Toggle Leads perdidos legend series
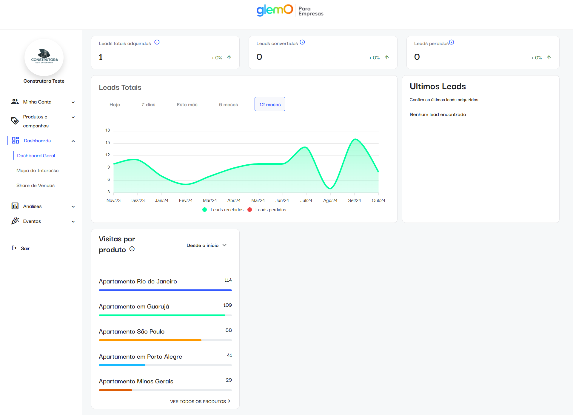 (267, 210)
